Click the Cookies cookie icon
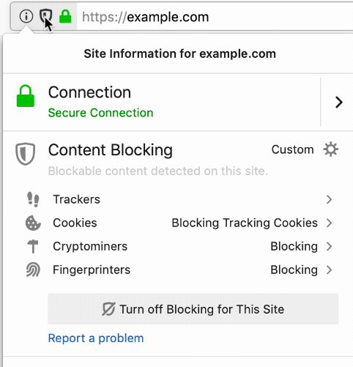The width and height of the screenshot is (353, 367). click(33, 223)
